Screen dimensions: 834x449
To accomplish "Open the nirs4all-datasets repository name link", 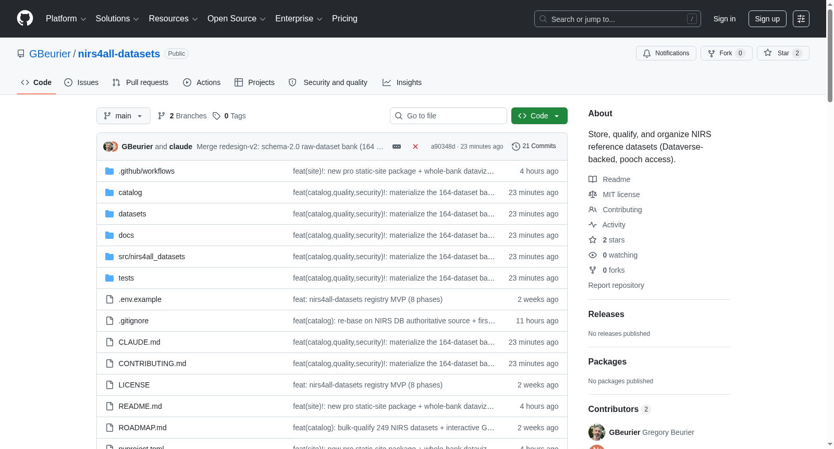I will [119, 54].
